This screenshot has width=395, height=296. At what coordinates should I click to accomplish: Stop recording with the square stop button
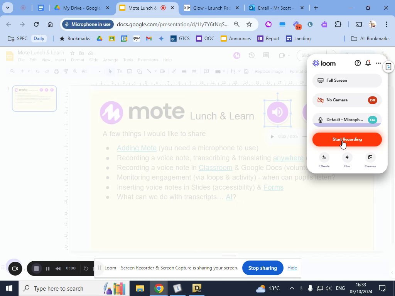(x=36, y=269)
